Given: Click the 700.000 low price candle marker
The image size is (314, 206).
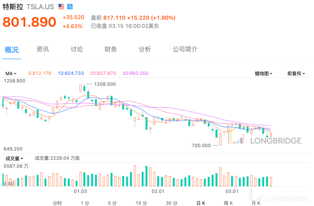Looking at the screenshot, I should pyautogui.click(x=201, y=145).
